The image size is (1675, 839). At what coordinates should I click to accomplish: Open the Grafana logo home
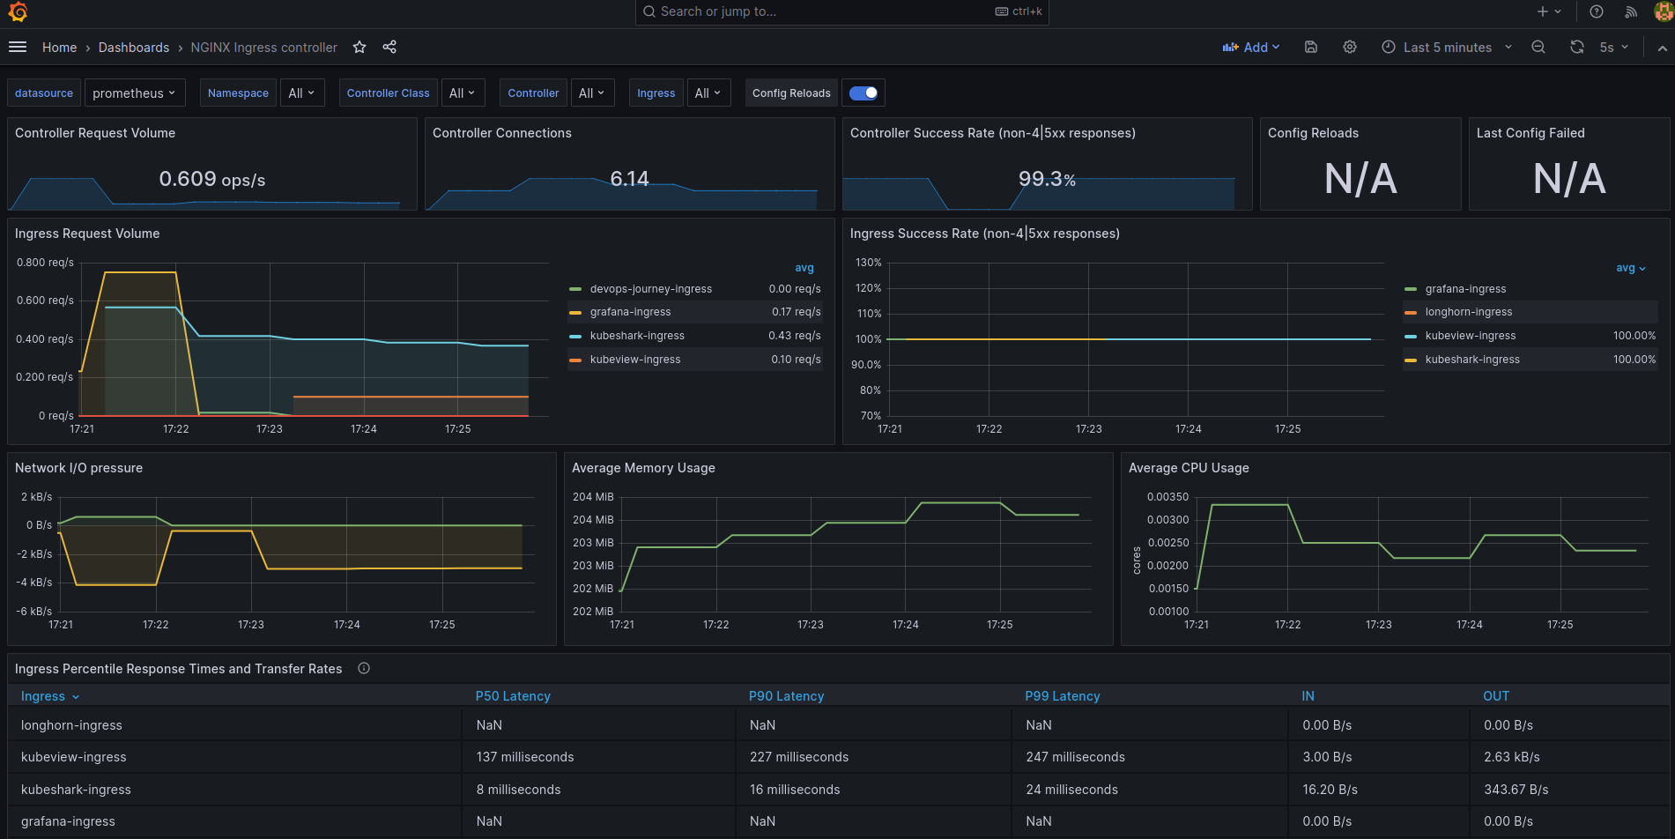(x=18, y=11)
